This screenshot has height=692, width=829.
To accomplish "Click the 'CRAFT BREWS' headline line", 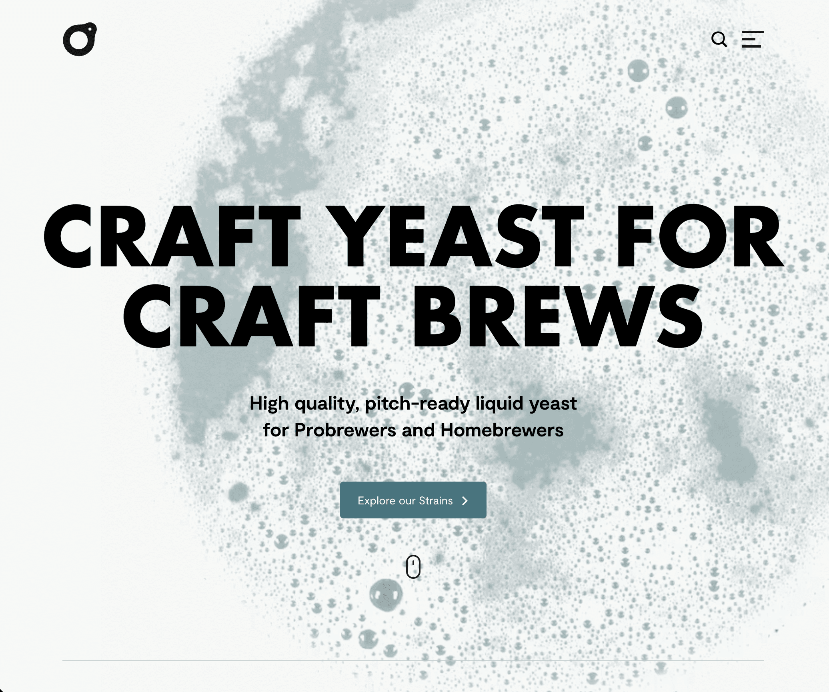I will coord(413,316).
